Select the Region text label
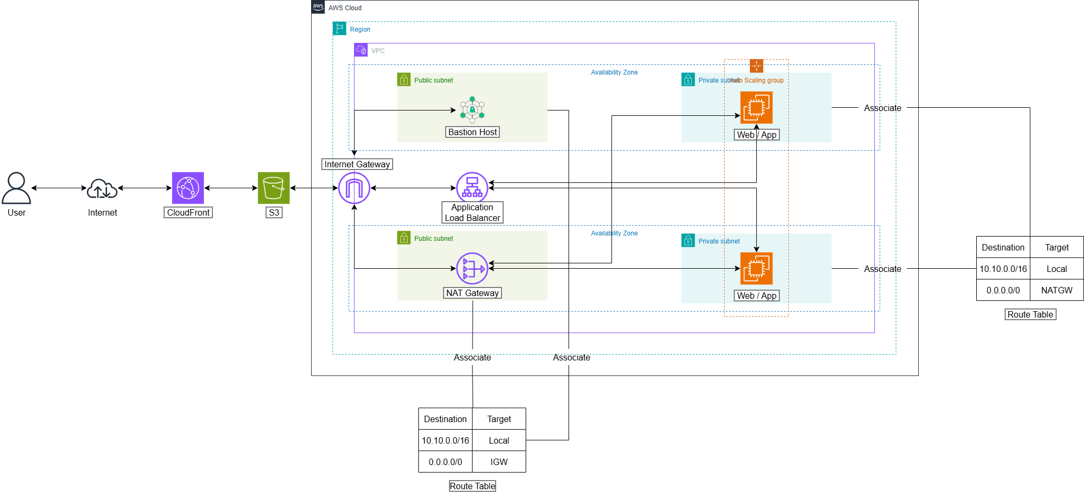The height and width of the screenshot is (494, 1084). (x=360, y=30)
